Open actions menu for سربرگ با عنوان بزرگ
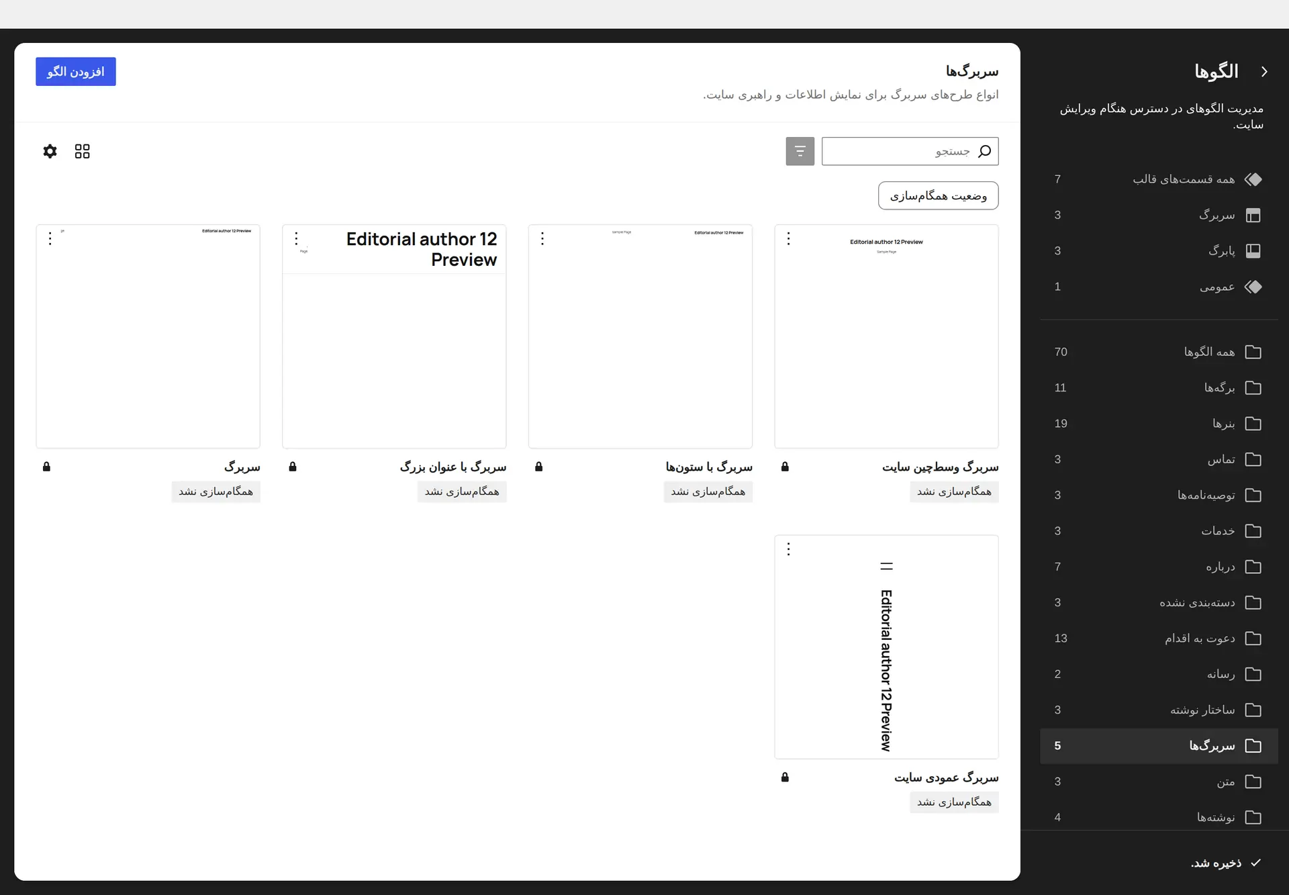 [x=296, y=238]
